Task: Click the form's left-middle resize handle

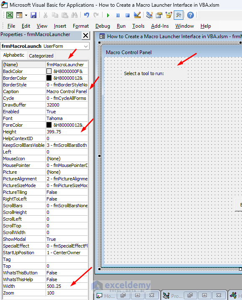Action: (x=99, y=156)
